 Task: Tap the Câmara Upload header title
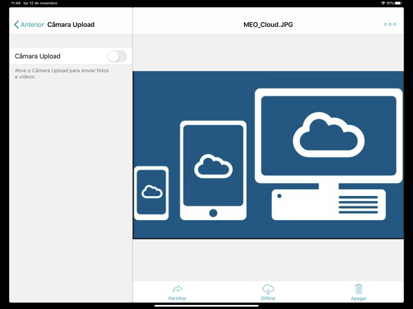[71, 24]
